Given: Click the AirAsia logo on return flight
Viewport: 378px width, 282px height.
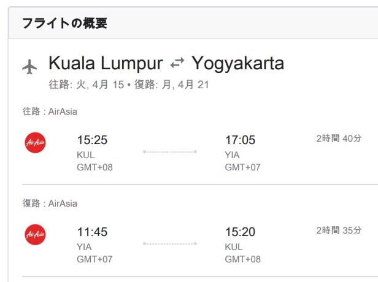Looking at the screenshot, I should point(35,235).
